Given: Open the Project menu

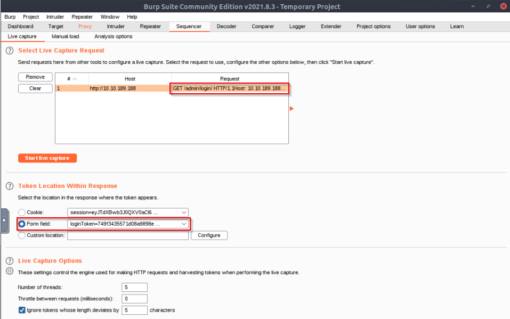Looking at the screenshot, I should (31, 17).
